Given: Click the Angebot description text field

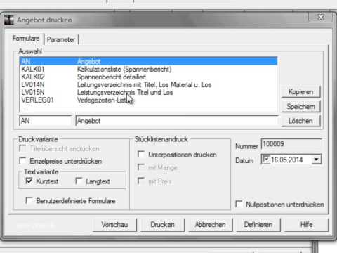Looking at the screenshot, I should pos(177,121).
